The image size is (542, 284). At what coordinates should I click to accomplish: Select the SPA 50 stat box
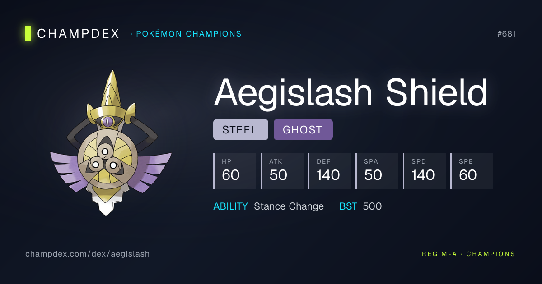point(377,170)
